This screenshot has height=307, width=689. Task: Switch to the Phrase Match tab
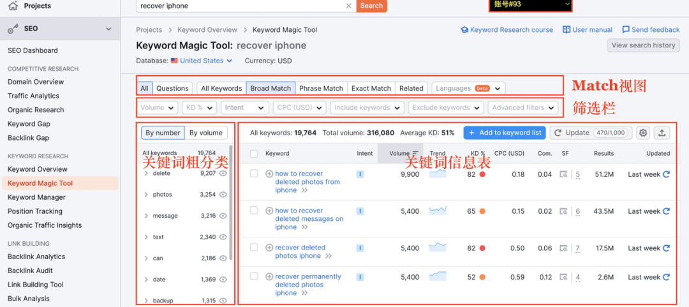pyautogui.click(x=321, y=88)
